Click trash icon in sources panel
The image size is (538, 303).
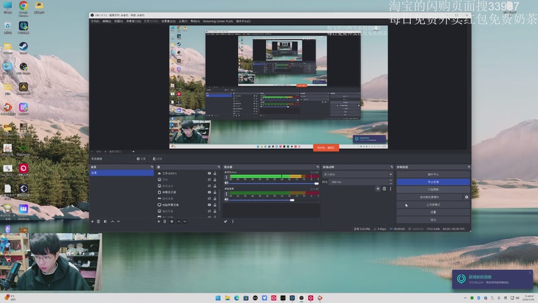165,221
